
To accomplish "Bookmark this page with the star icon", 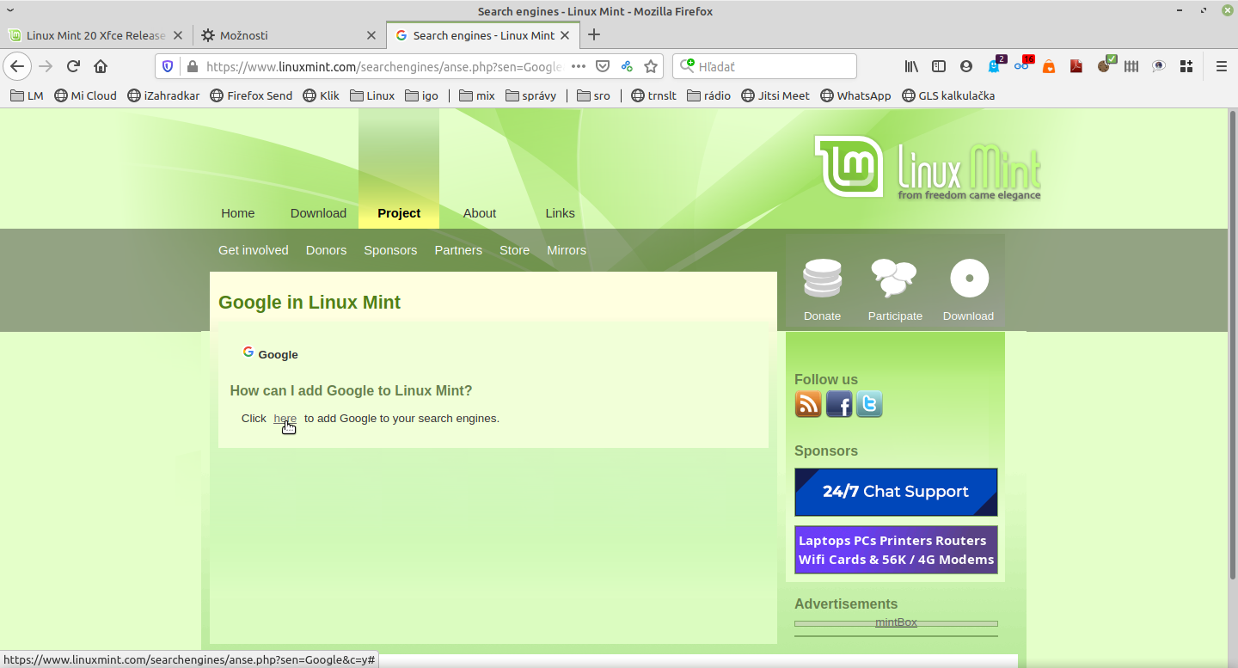I will 651,66.
